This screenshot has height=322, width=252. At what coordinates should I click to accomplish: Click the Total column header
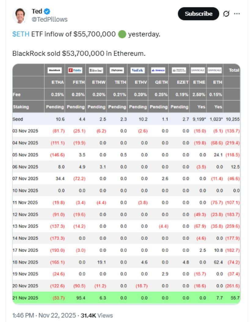coord(234,70)
